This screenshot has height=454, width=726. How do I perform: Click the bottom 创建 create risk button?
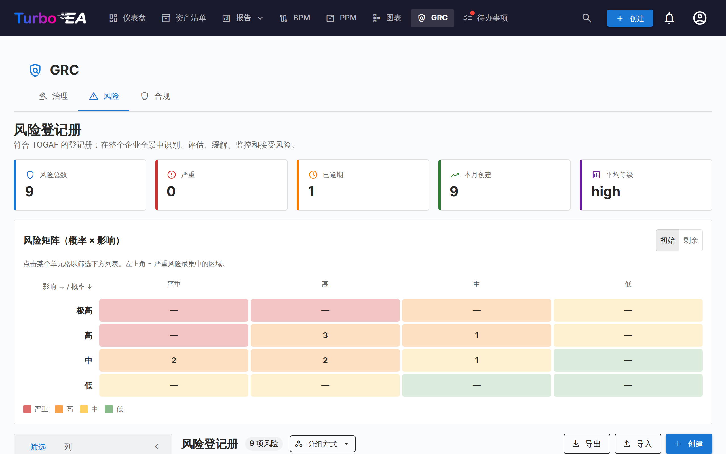point(689,444)
